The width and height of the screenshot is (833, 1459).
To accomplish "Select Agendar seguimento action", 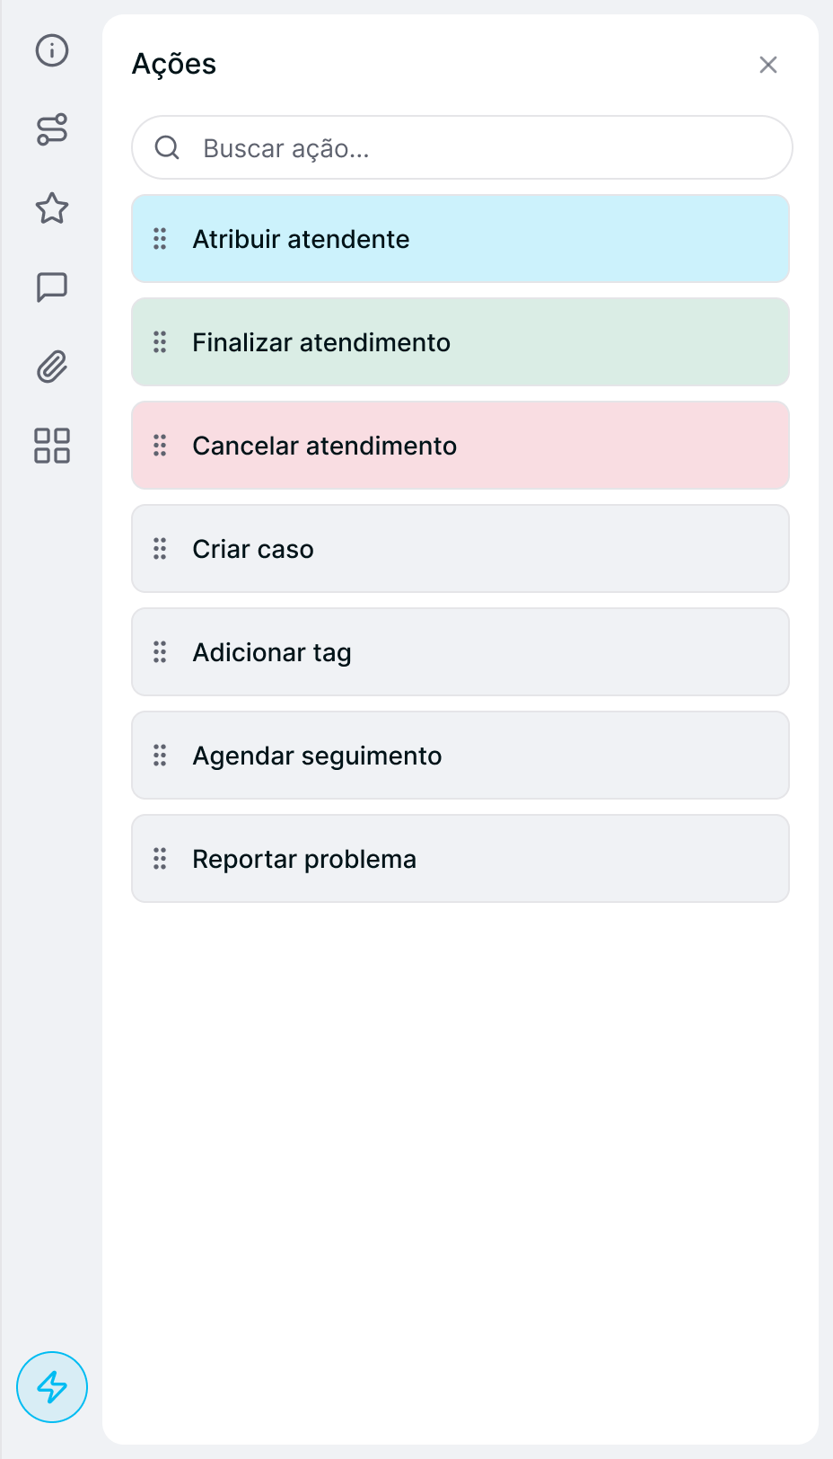I will tap(460, 756).
